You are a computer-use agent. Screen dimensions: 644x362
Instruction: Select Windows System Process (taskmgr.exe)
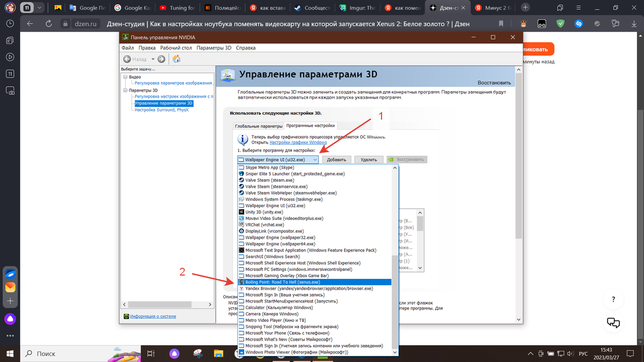314,200
